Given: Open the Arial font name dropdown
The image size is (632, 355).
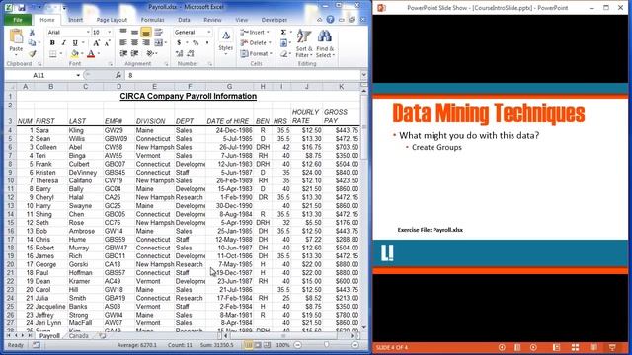Looking at the screenshot, I should (x=88, y=33).
